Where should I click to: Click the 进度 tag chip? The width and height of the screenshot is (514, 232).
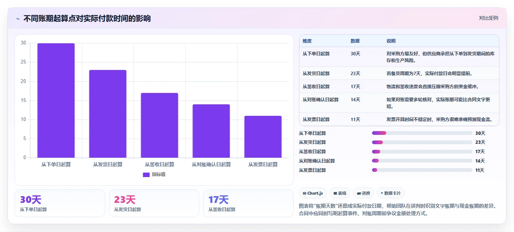click(x=363, y=193)
